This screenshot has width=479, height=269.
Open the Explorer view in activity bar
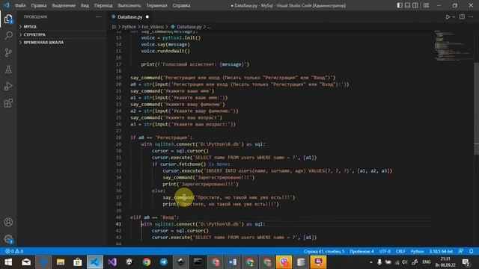pos(8,19)
